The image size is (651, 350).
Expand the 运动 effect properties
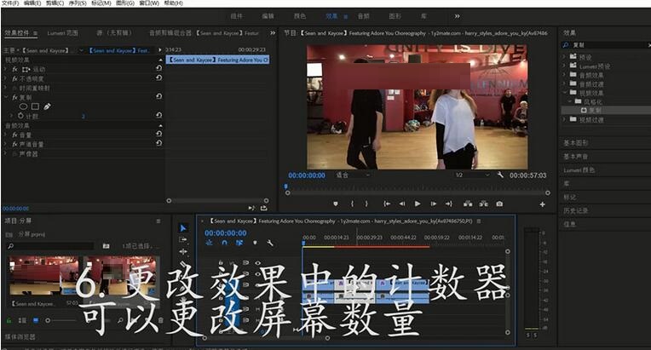coord(6,69)
